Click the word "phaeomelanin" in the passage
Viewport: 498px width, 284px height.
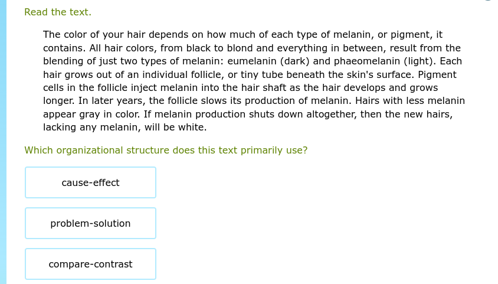367,61
